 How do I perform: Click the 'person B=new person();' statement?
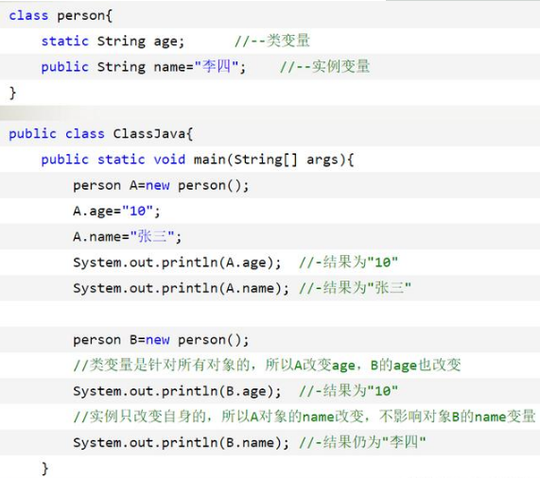click(x=161, y=340)
